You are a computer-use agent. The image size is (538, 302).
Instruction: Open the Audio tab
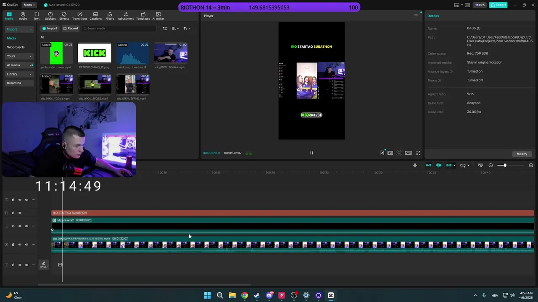pyautogui.click(x=23, y=16)
